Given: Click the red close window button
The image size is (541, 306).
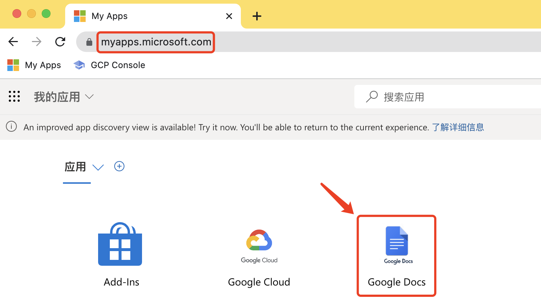Looking at the screenshot, I should pos(17,14).
